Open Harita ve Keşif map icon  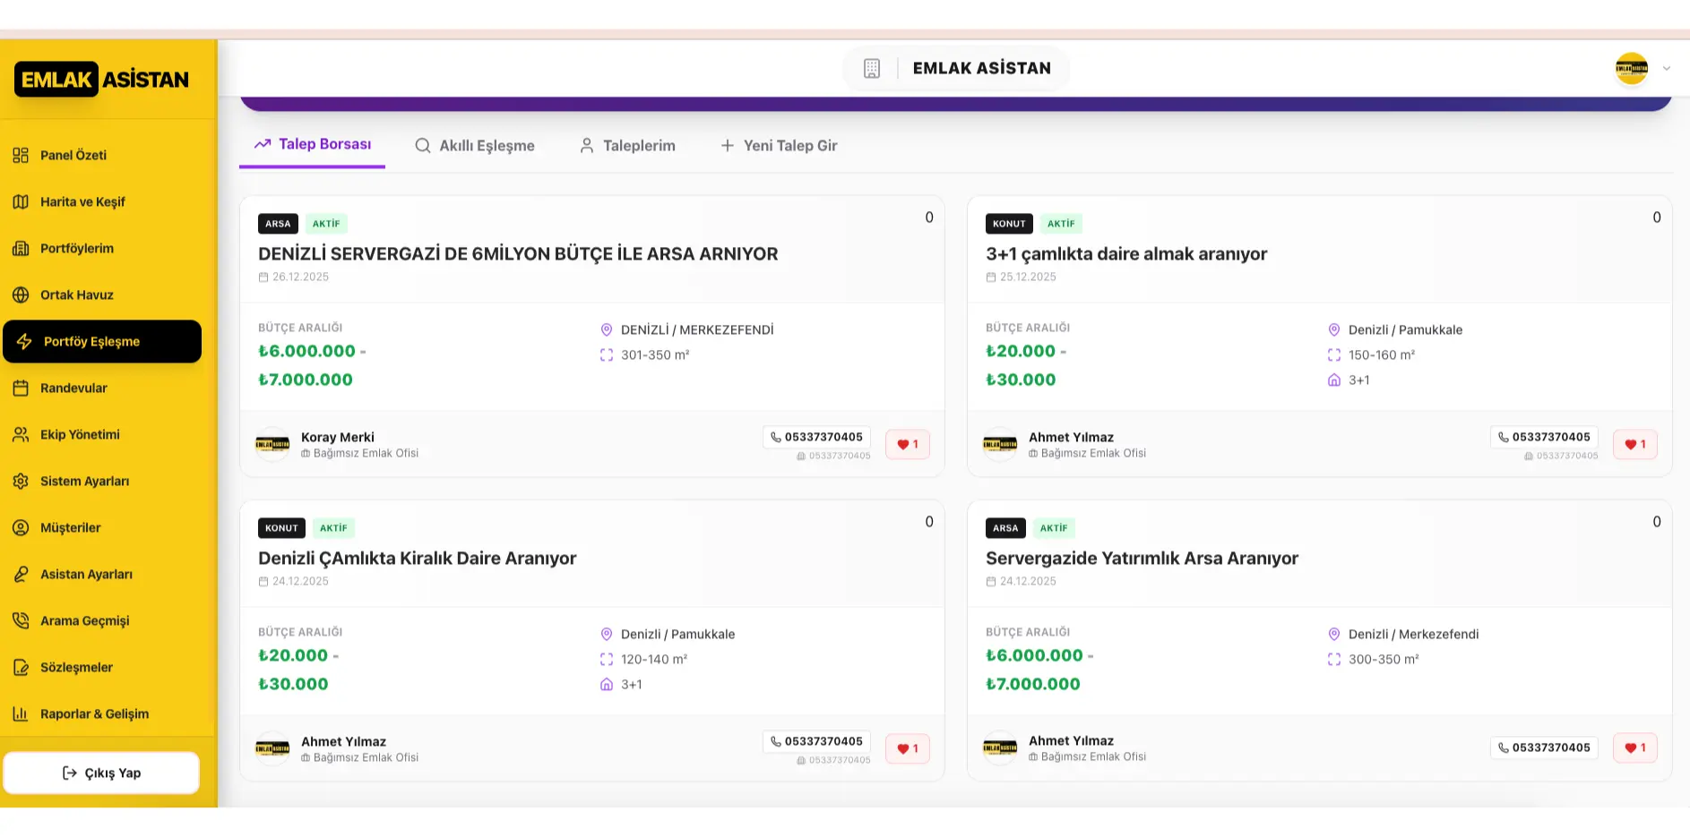tap(21, 201)
